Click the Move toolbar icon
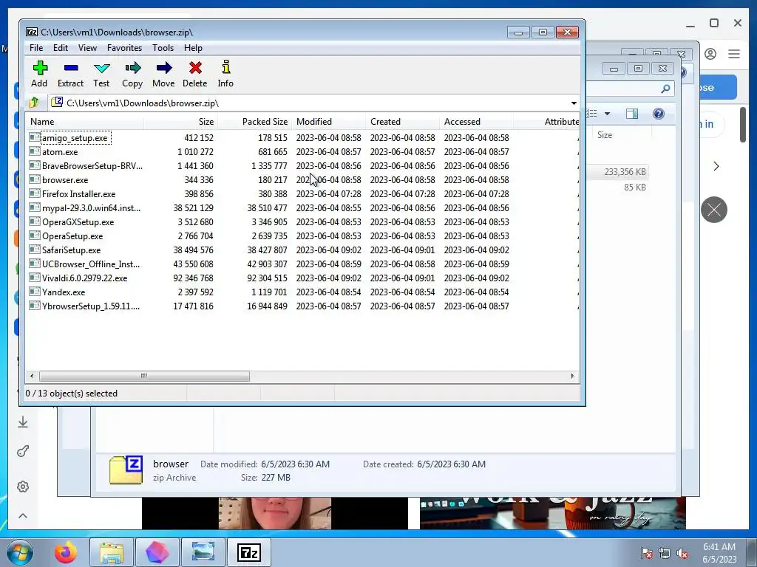The width and height of the screenshot is (757, 567). [163, 74]
